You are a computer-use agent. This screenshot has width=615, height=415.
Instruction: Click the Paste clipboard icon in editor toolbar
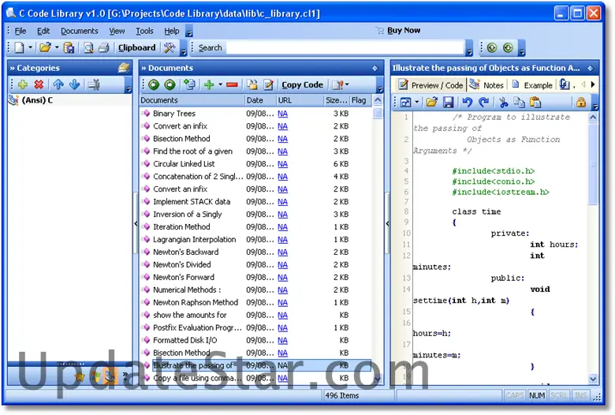(x=535, y=103)
